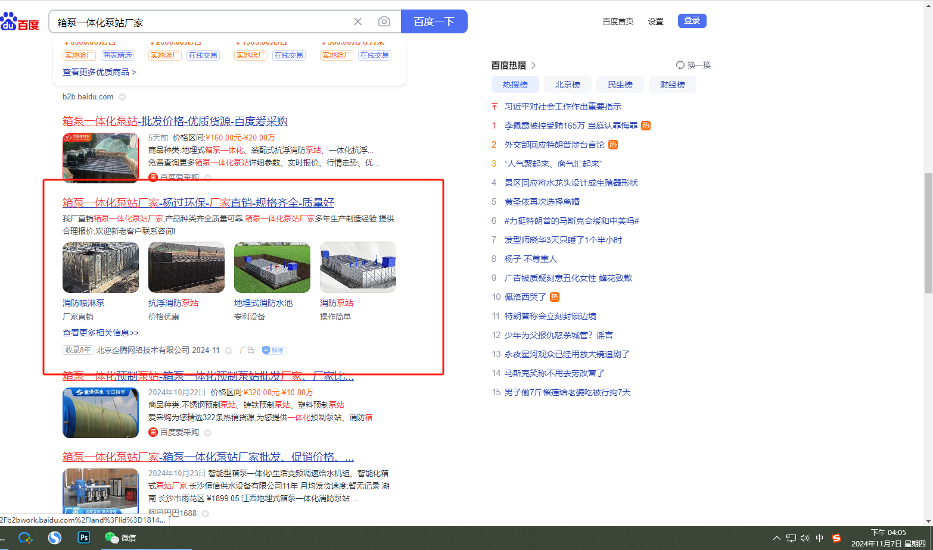Focus the search input field
This screenshot has height=550, width=933.
(203, 22)
